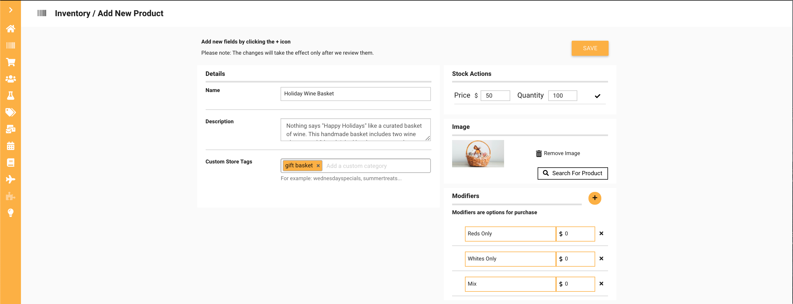Viewport: 793px width, 304px height.
Task: Click the wine basket image thumbnail
Action: (x=478, y=154)
